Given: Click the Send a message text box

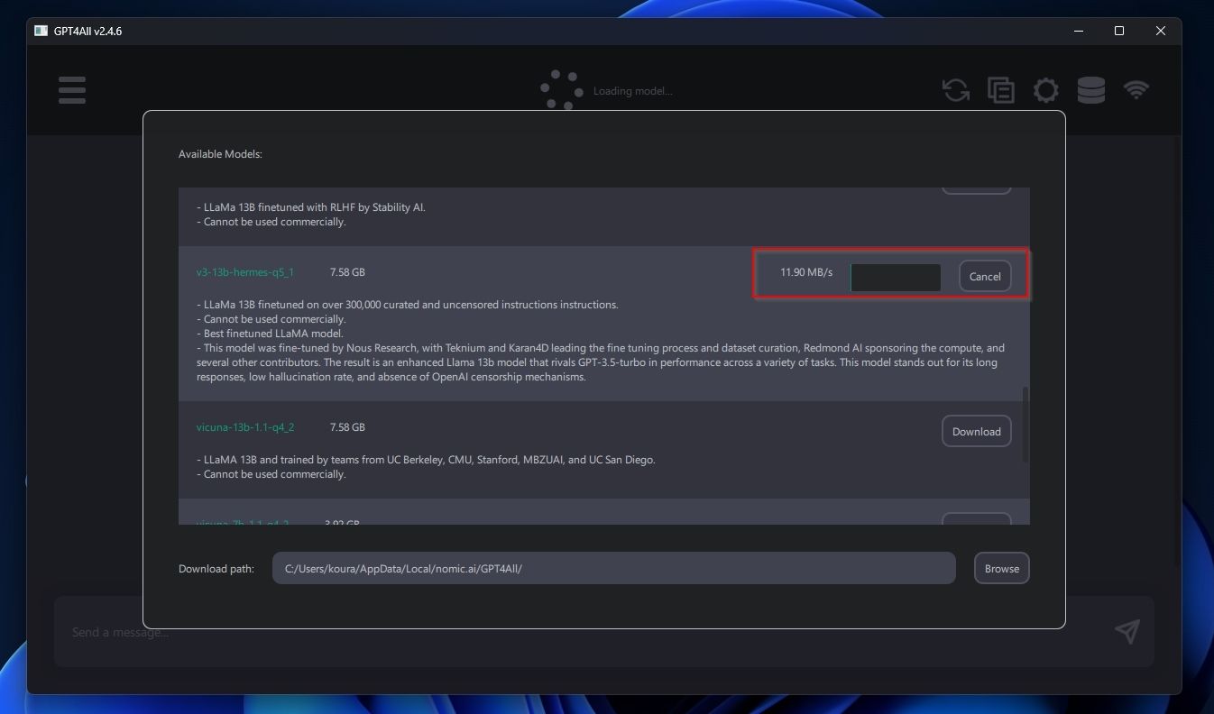Looking at the screenshot, I should (x=361, y=632).
